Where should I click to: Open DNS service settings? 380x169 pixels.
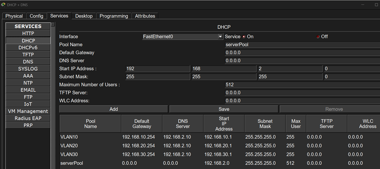28,62
